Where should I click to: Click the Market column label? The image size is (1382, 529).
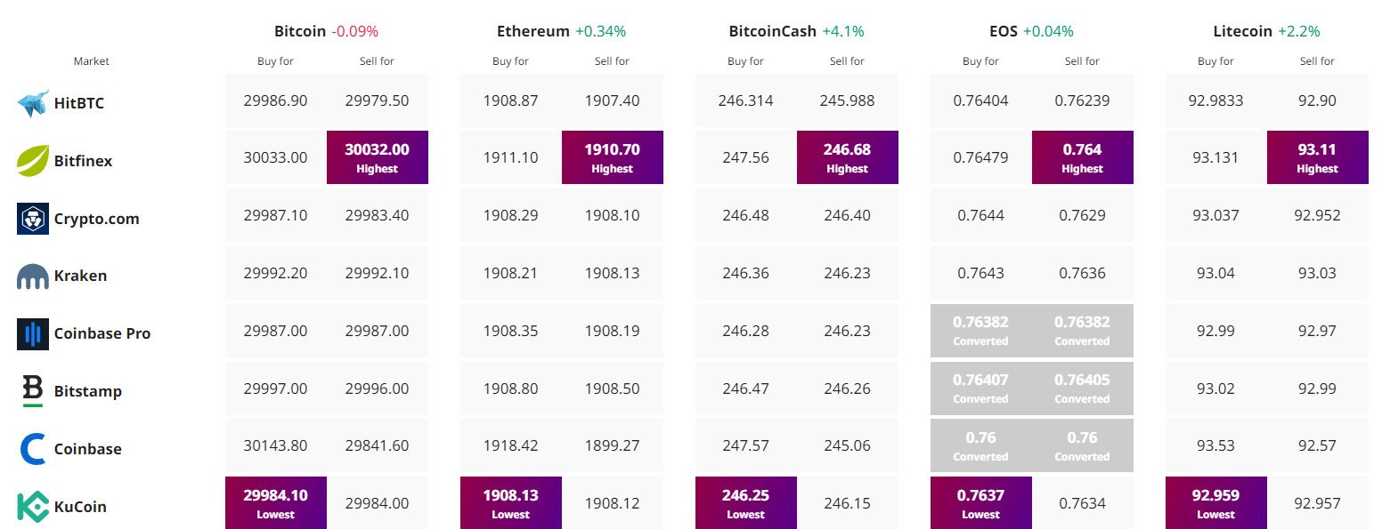click(x=91, y=60)
